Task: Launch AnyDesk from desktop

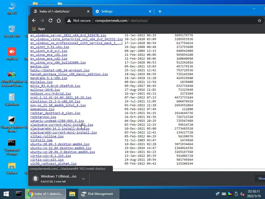Action: point(12,54)
